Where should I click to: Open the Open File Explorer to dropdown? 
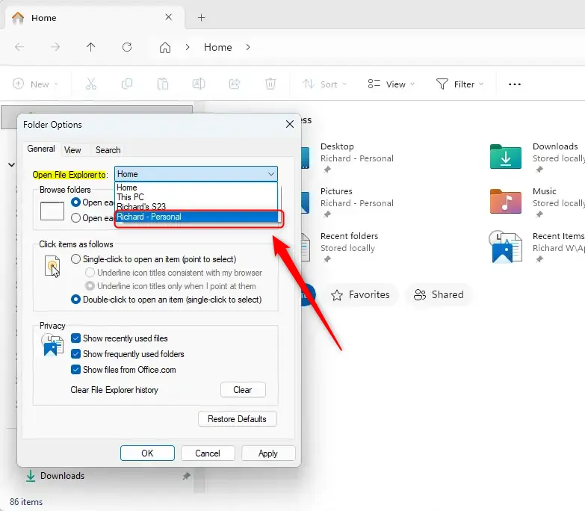tap(196, 174)
